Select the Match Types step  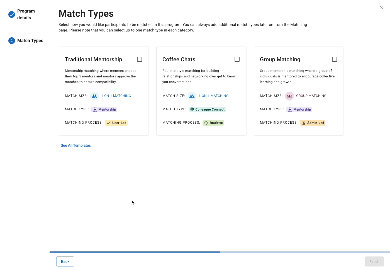click(30, 41)
